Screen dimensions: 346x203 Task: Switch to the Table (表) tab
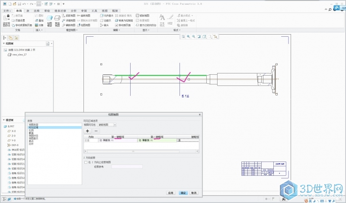[28, 10]
